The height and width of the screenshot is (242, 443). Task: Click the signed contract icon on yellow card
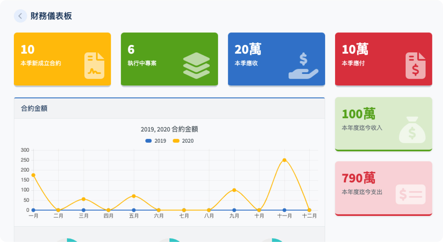pyautogui.click(x=94, y=66)
